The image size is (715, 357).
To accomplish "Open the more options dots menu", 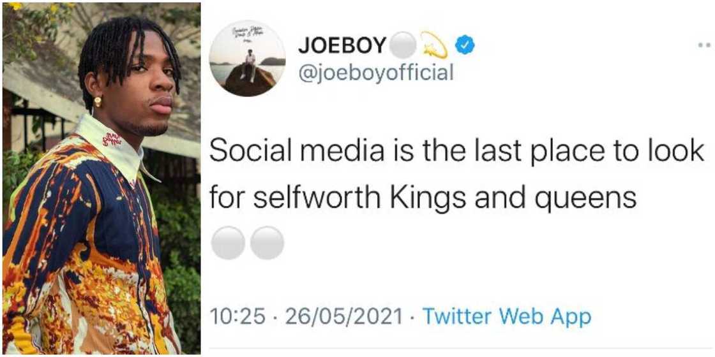I will 704,46.
